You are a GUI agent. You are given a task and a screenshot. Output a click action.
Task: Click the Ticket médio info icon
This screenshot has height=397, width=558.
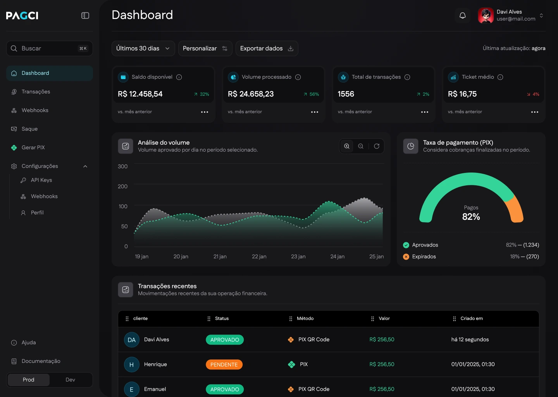click(x=500, y=77)
